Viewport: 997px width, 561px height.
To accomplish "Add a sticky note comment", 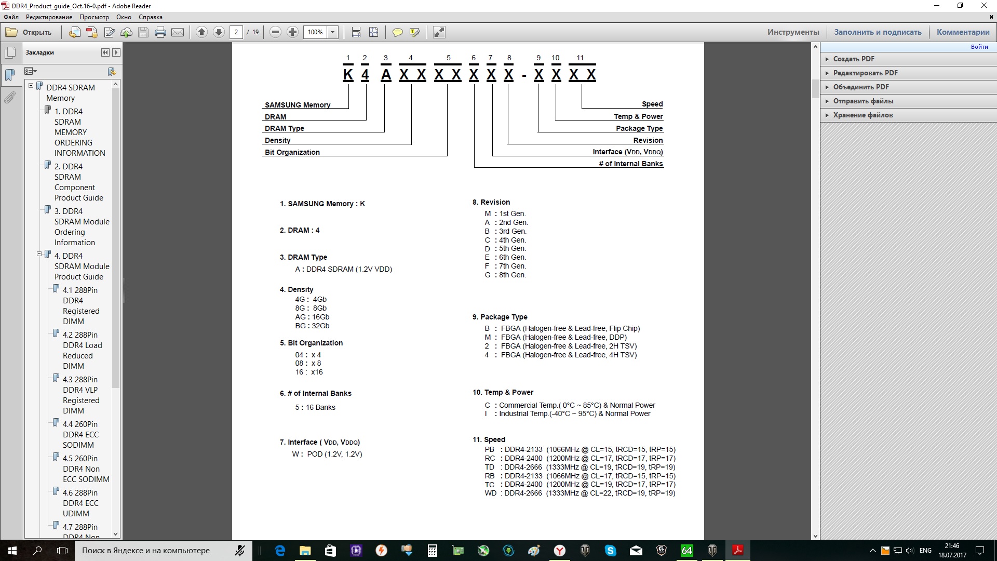I will 397,32.
